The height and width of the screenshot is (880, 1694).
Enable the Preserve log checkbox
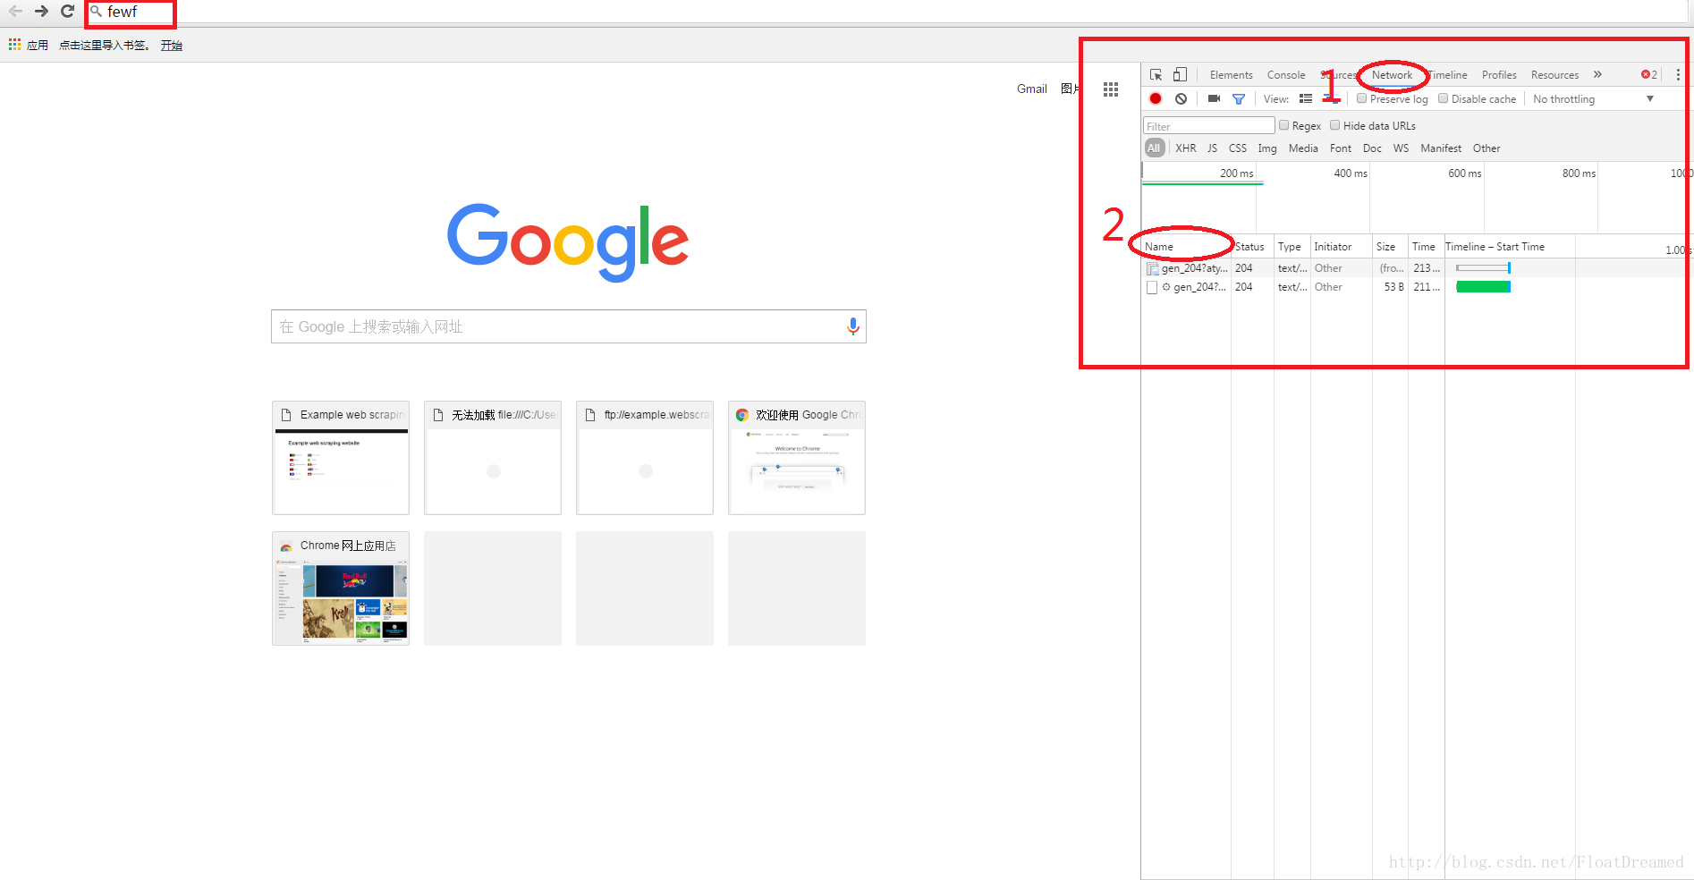(1361, 98)
